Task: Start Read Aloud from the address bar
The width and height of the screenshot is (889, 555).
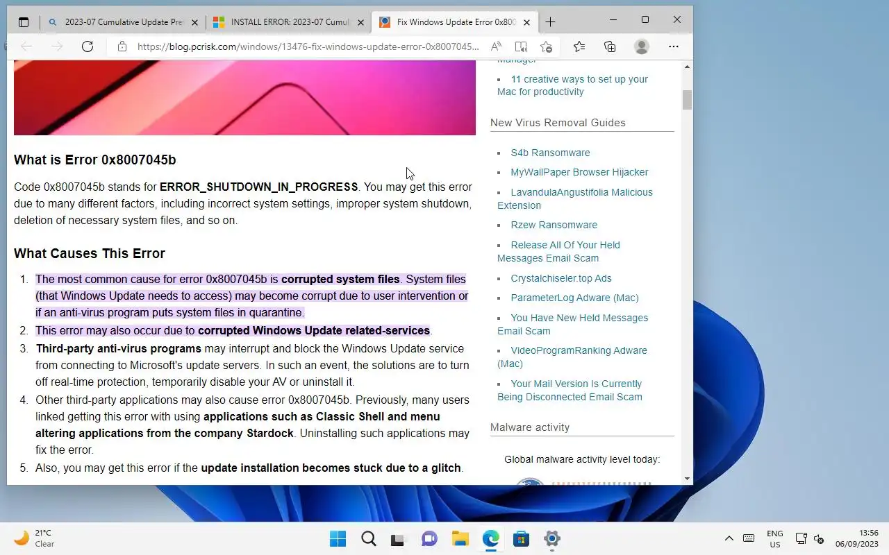Action: click(496, 46)
